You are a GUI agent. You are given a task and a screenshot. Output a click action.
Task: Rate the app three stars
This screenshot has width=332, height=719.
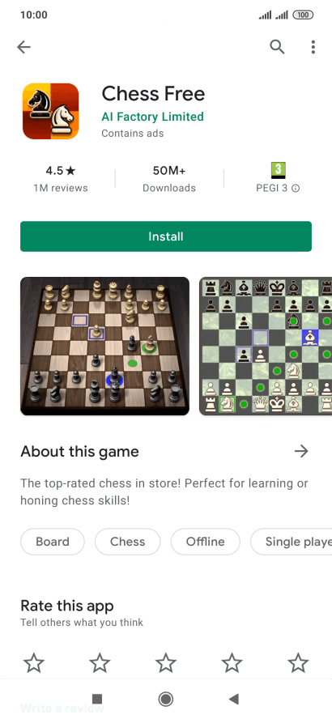pos(165,663)
